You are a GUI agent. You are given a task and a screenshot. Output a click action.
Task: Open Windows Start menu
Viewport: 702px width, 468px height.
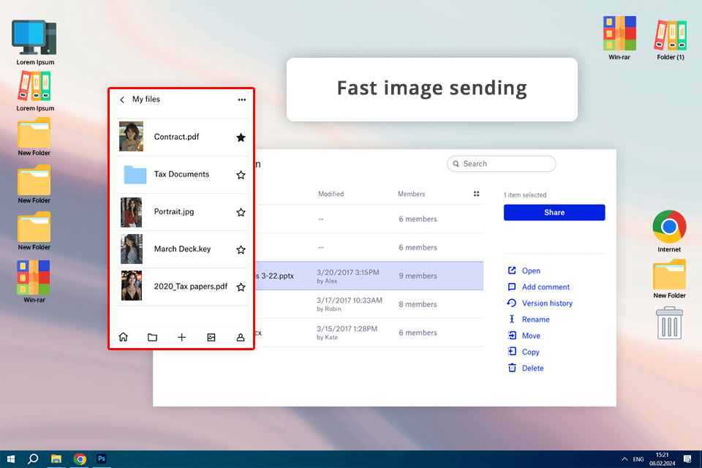(11, 459)
